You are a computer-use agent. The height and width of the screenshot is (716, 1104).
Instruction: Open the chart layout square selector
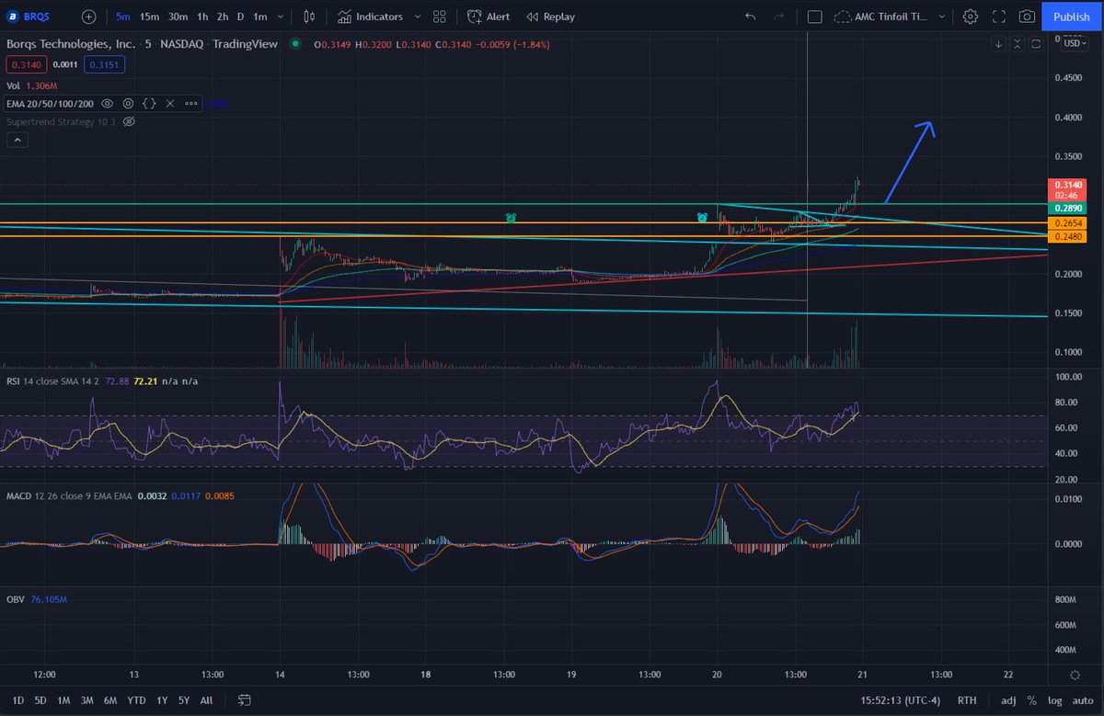coord(814,17)
